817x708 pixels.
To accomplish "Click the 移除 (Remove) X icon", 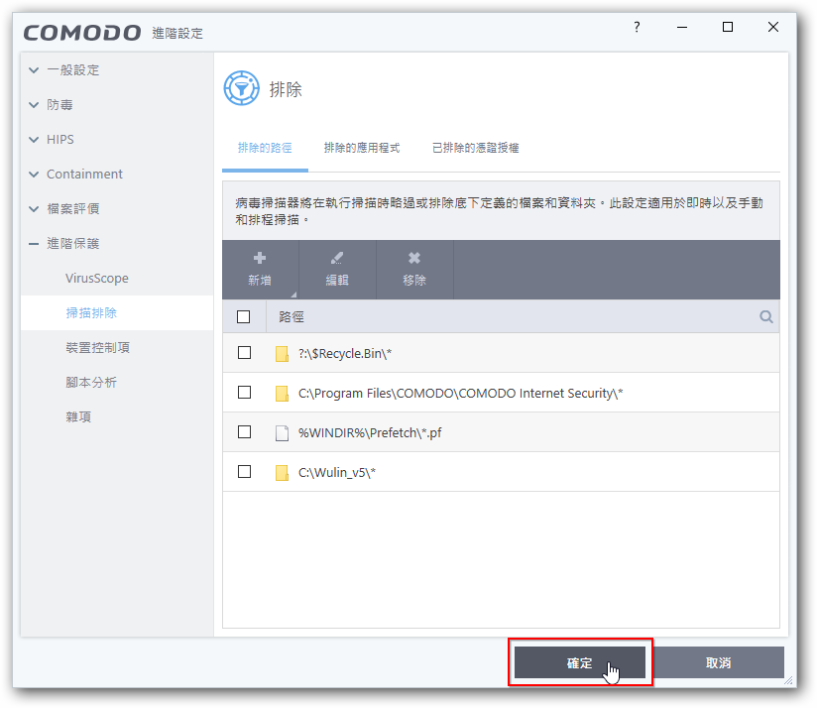I will pos(414,258).
